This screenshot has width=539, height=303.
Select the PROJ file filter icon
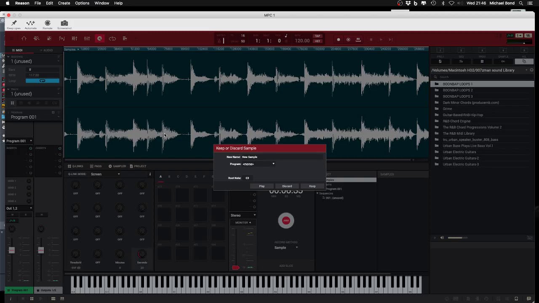tap(440, 61)
